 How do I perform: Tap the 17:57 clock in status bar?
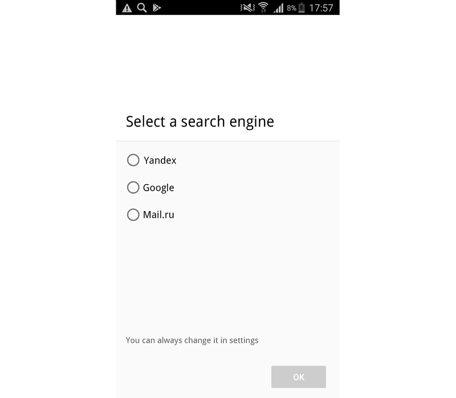click(321, 8)
